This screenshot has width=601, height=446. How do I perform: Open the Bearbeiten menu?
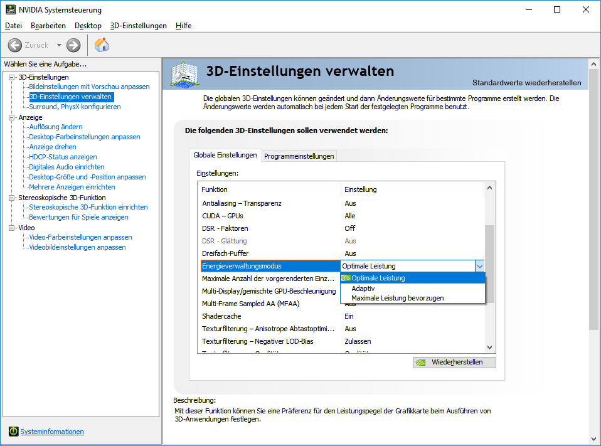tap(48, 26)
